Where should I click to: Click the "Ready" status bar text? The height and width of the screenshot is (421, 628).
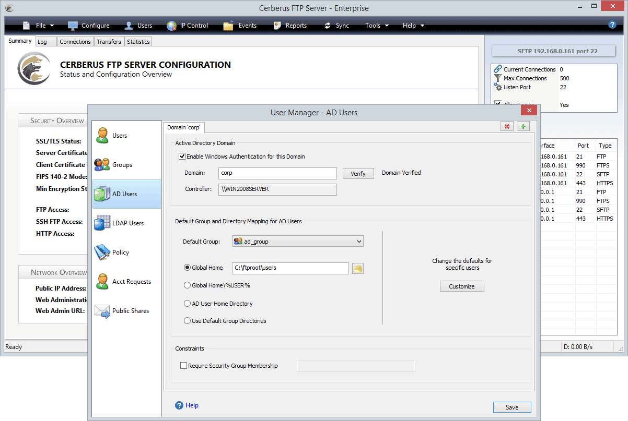point(13,347)
